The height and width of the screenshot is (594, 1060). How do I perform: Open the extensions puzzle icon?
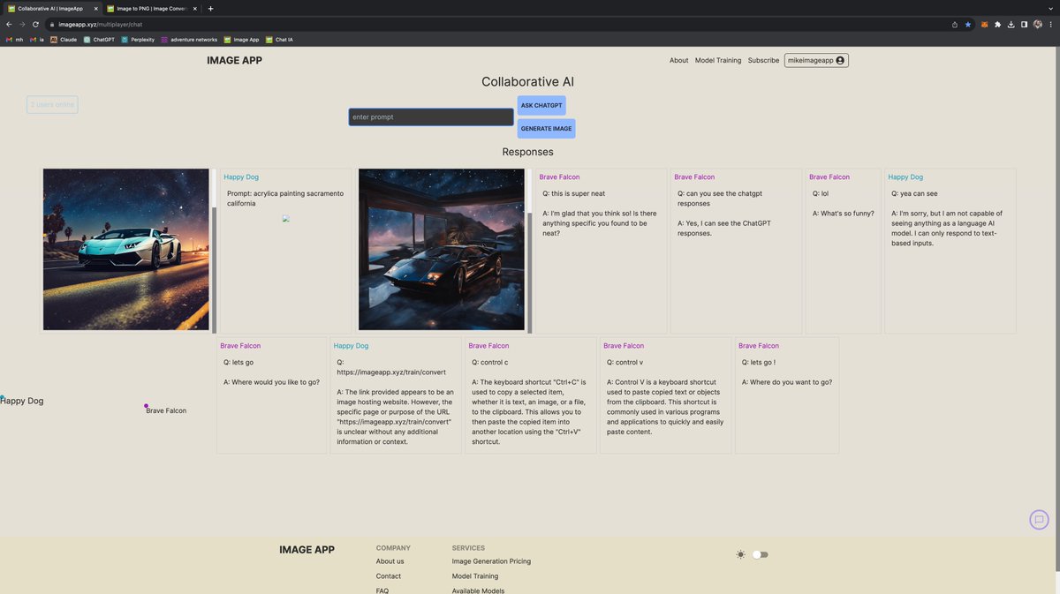[x=998, y=25]
